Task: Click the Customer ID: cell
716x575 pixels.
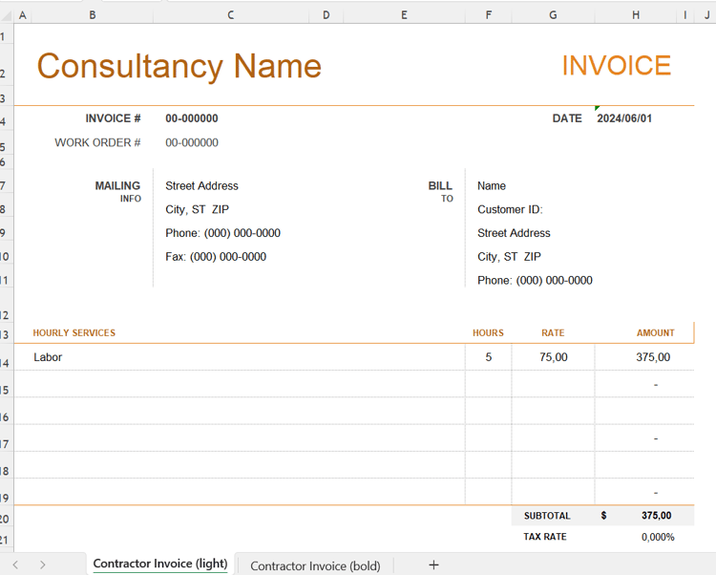Action: tap(510, 209)
